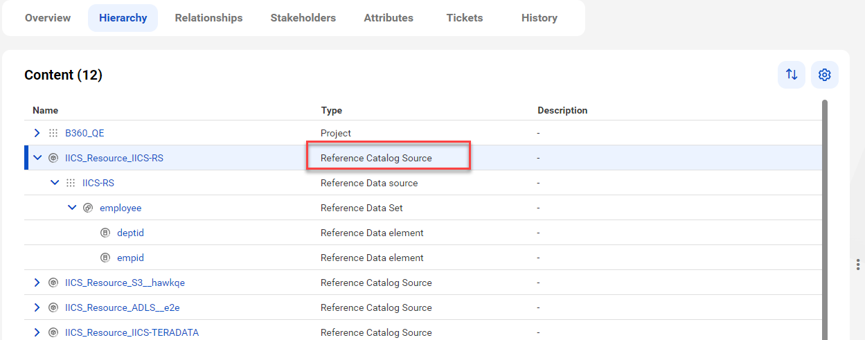865x340 pixels.
Task: Click 'Reference Data element' in the empid row
Action: click(372, 258)
